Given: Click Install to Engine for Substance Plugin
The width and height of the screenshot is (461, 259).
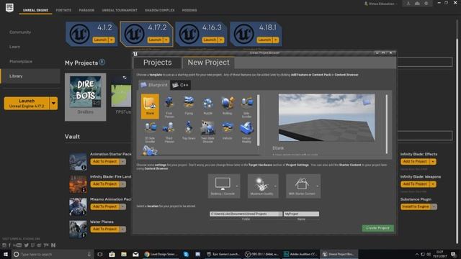Looking at the screenshot, I should pos(416,206).
